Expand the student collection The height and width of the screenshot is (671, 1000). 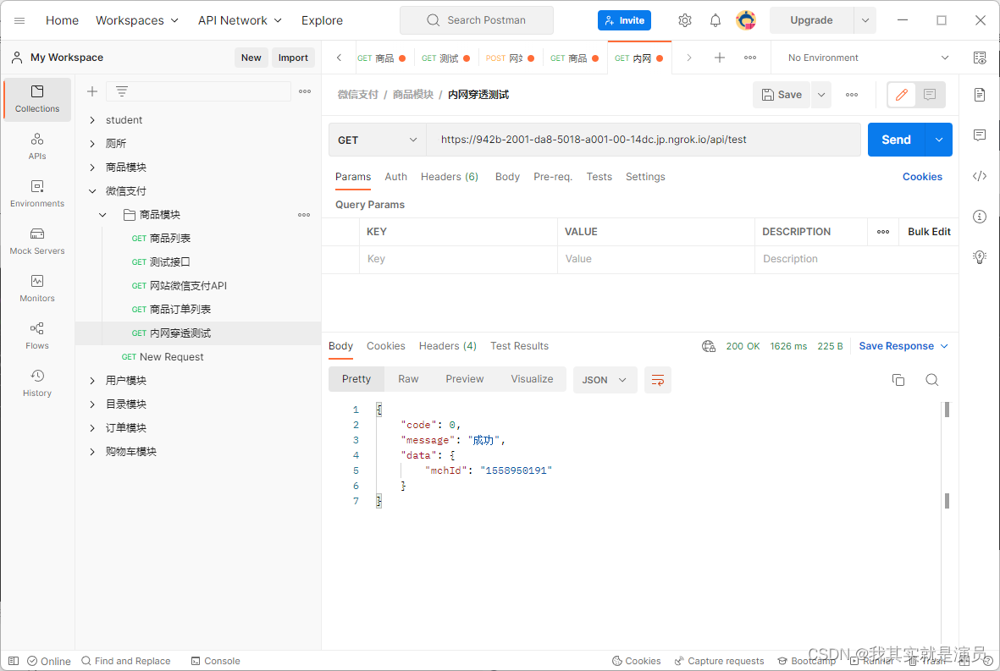[92, 120]
